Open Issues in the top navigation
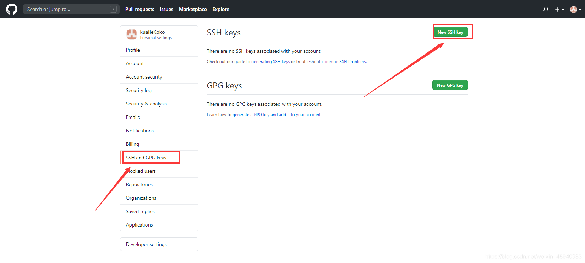The height and width of the screenshot is (263, 585). point(166,9)
